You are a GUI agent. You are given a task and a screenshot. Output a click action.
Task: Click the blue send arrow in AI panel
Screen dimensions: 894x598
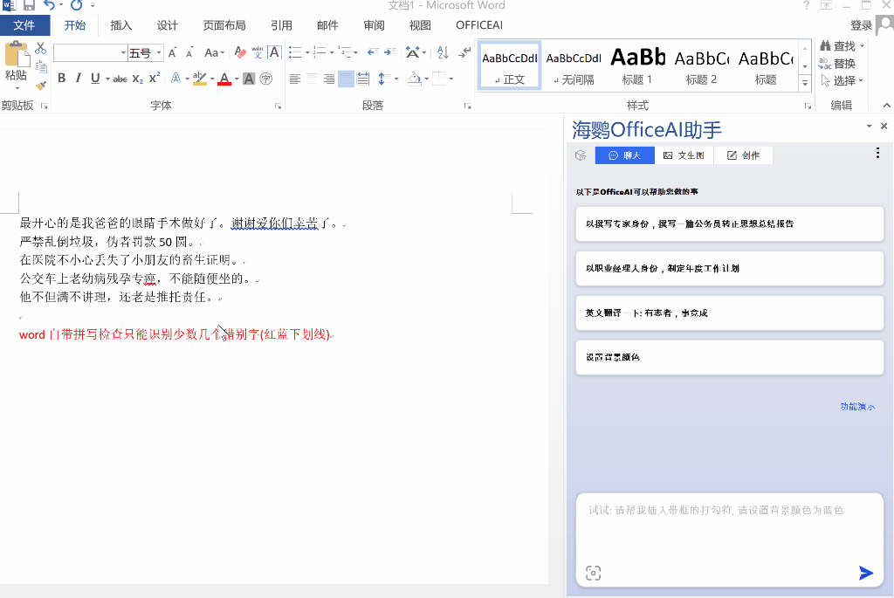(x=866, y=573)
